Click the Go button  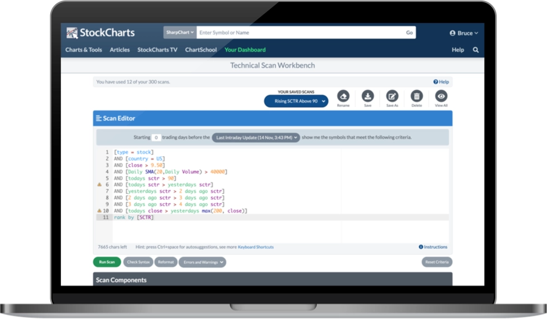[409, 32]
